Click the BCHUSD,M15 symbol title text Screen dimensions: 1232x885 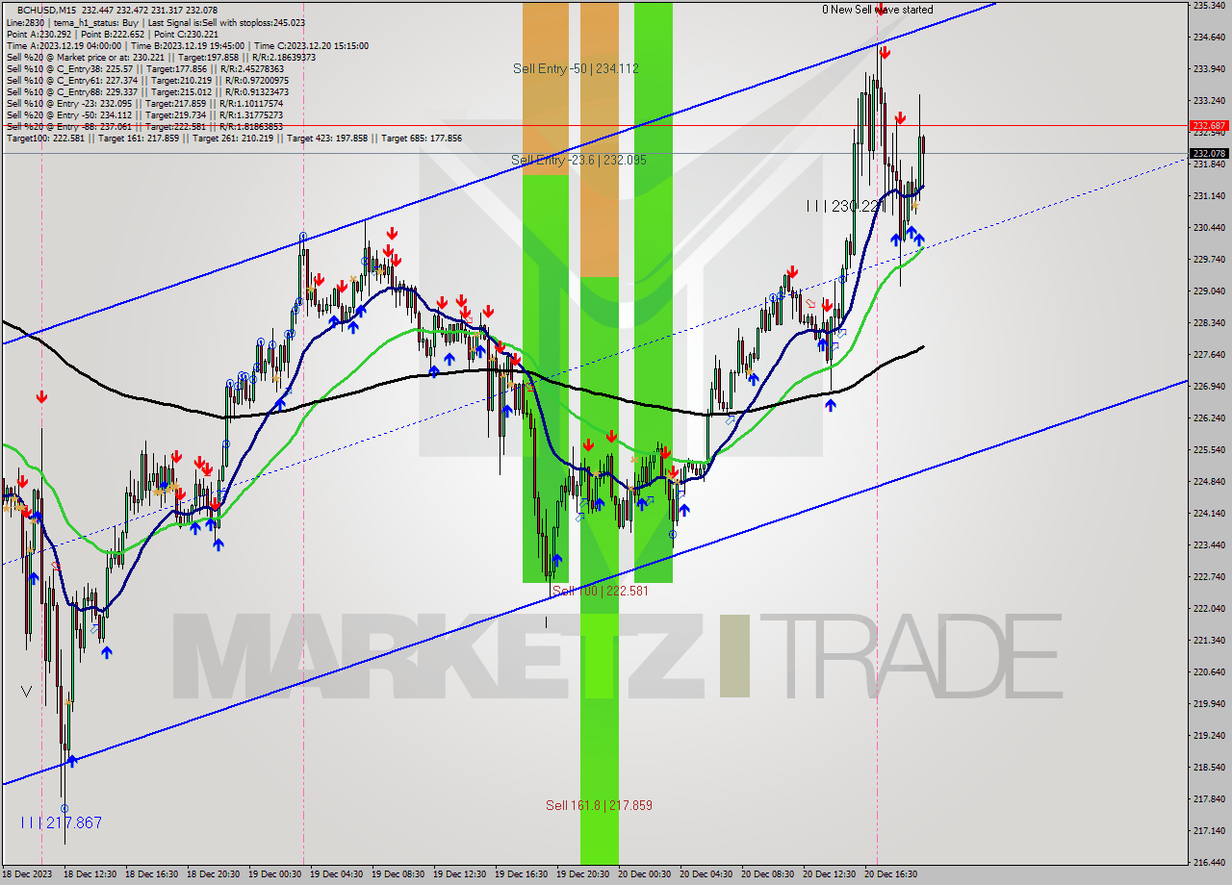pos(45,11)
